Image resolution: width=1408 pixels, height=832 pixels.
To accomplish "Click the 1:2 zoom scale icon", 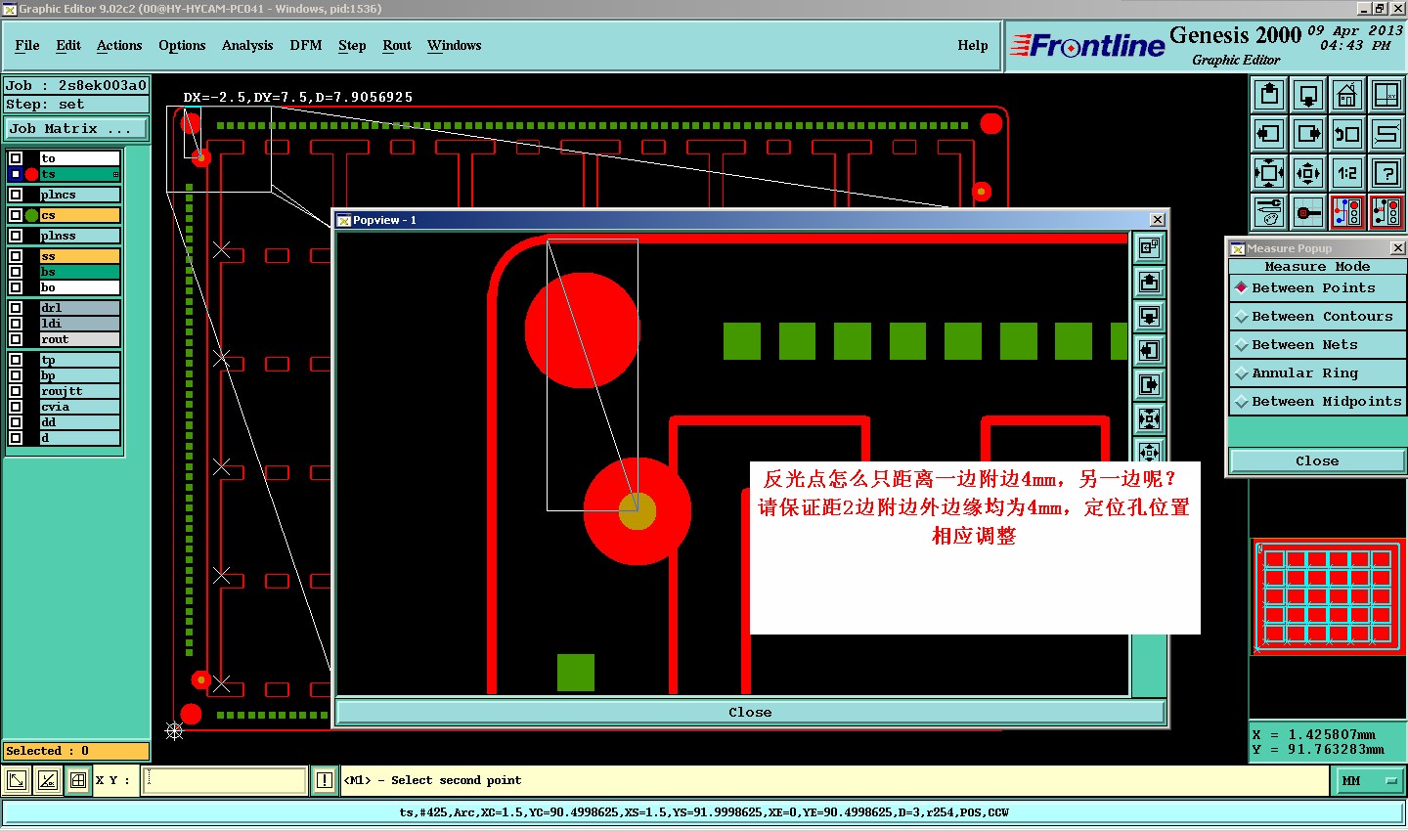I will coord(1347,173).
